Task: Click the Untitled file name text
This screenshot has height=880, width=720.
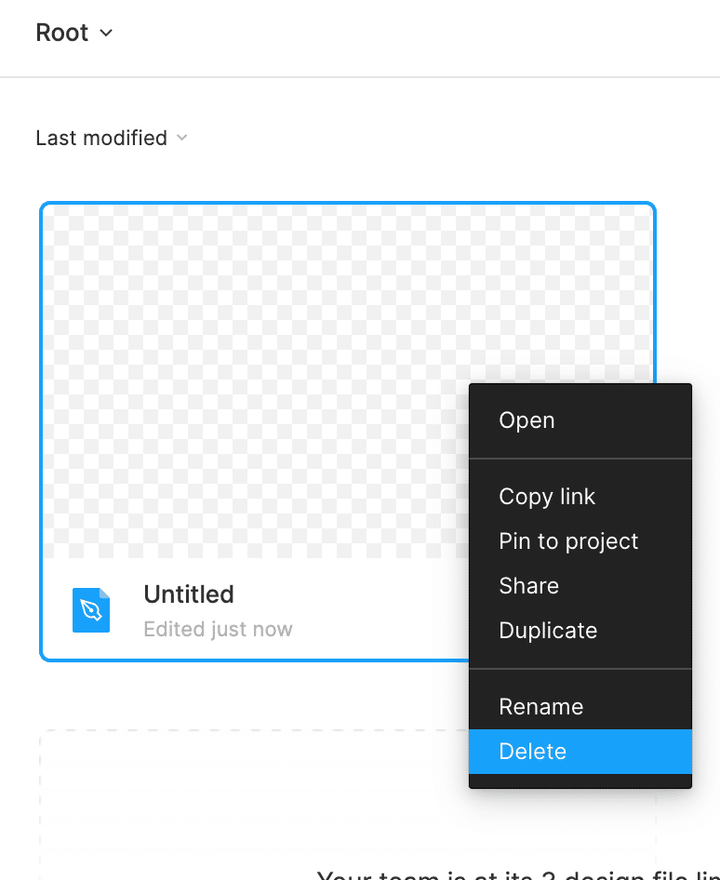Action: click(189, 594)
